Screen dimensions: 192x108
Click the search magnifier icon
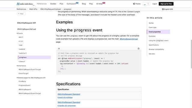(x=148, y=4)
